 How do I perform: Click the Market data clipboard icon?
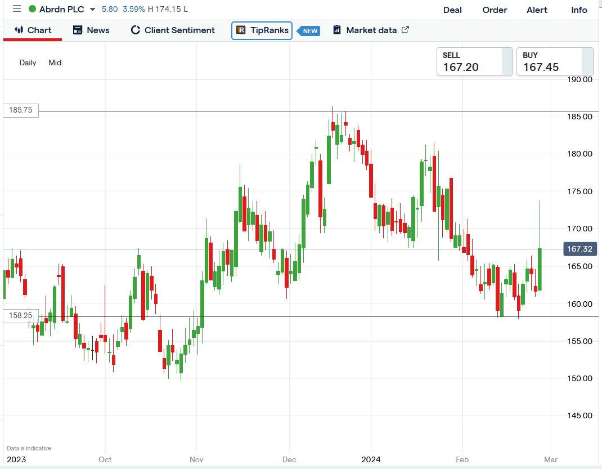pyautogui.click(x=336, y=30)
